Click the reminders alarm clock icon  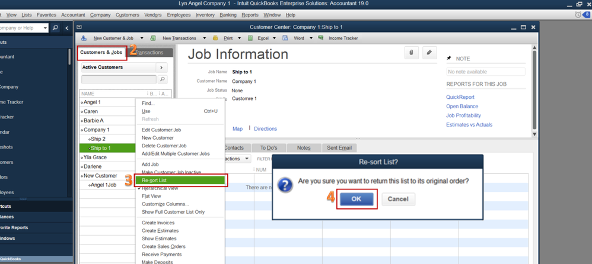[x=578, y=15]
